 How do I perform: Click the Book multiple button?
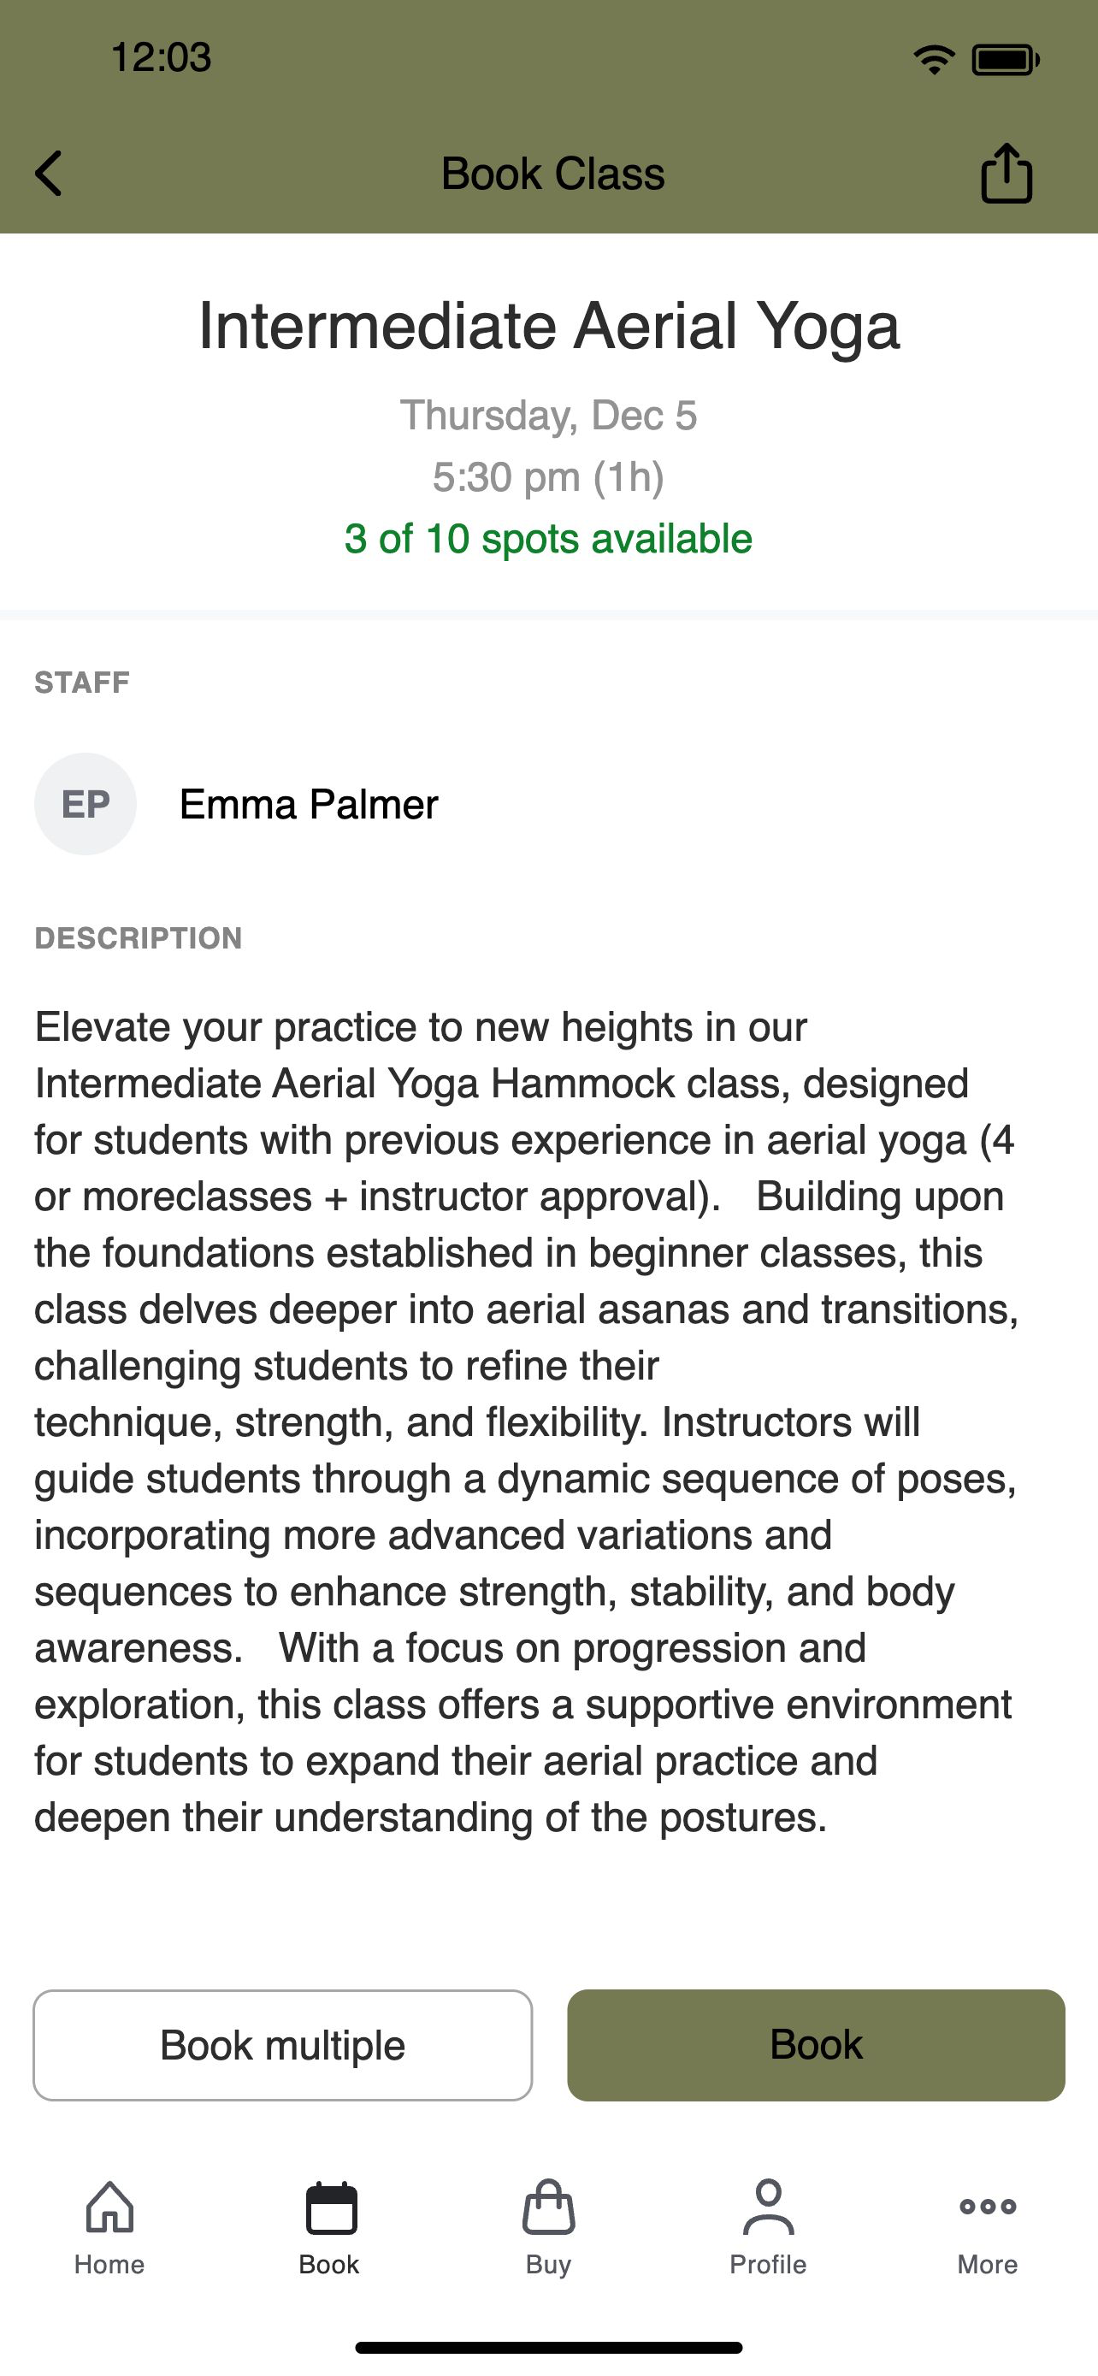click(283, 2045)
